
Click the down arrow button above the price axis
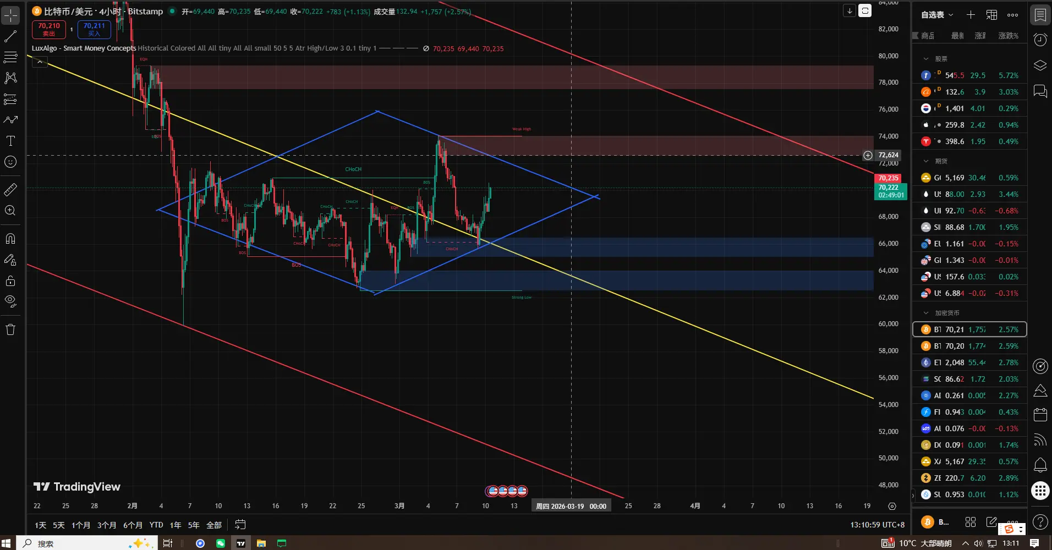click(850, 11)
